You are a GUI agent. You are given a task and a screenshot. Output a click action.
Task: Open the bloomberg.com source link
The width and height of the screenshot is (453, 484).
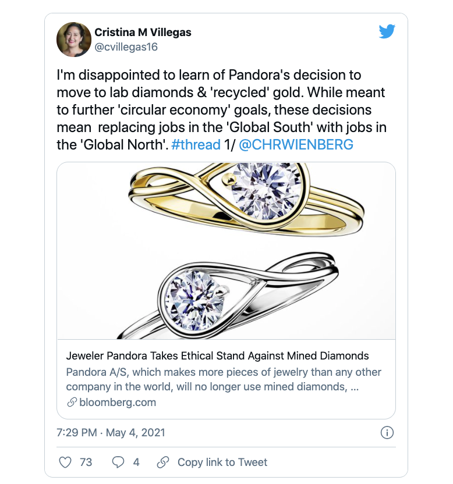[118, 402]
